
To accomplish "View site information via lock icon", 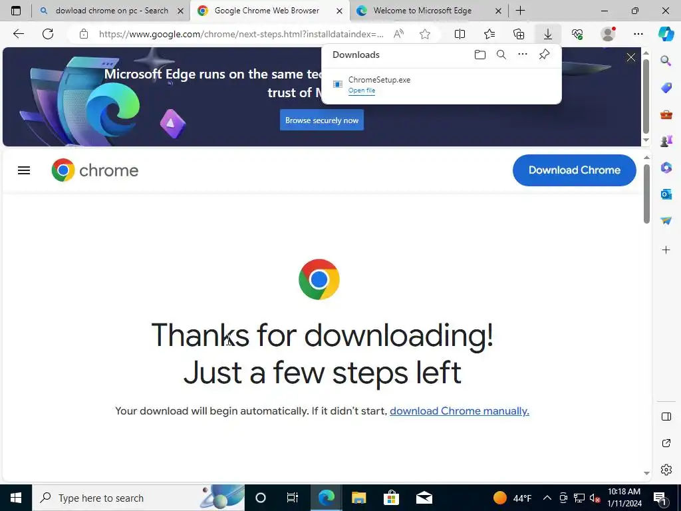I will tap(84, 34).
